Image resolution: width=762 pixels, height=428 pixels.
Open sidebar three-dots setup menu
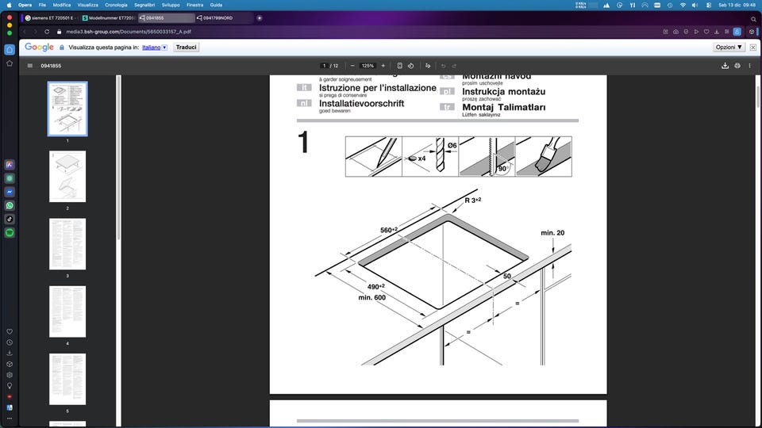pos(10,418)
